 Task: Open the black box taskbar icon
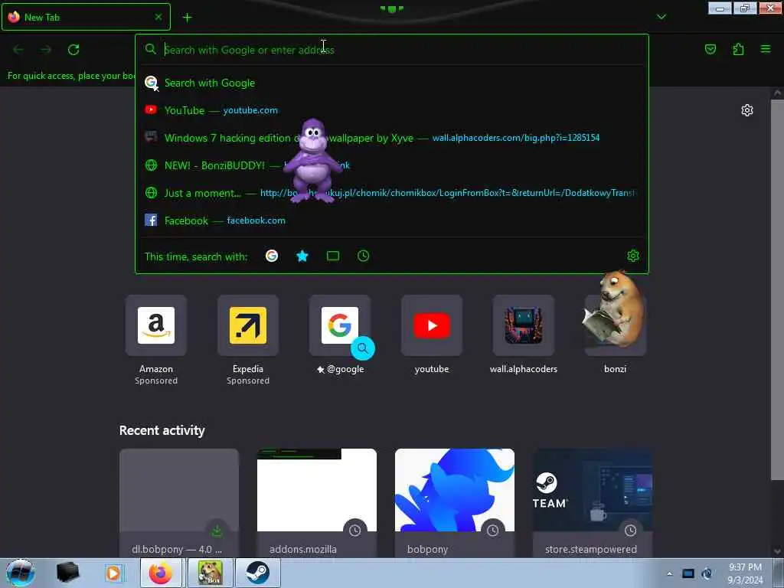click(67, 573)
